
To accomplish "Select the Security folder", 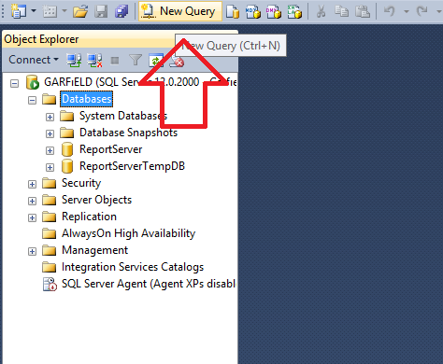I will pyautogui.click(x=81, y=183).
